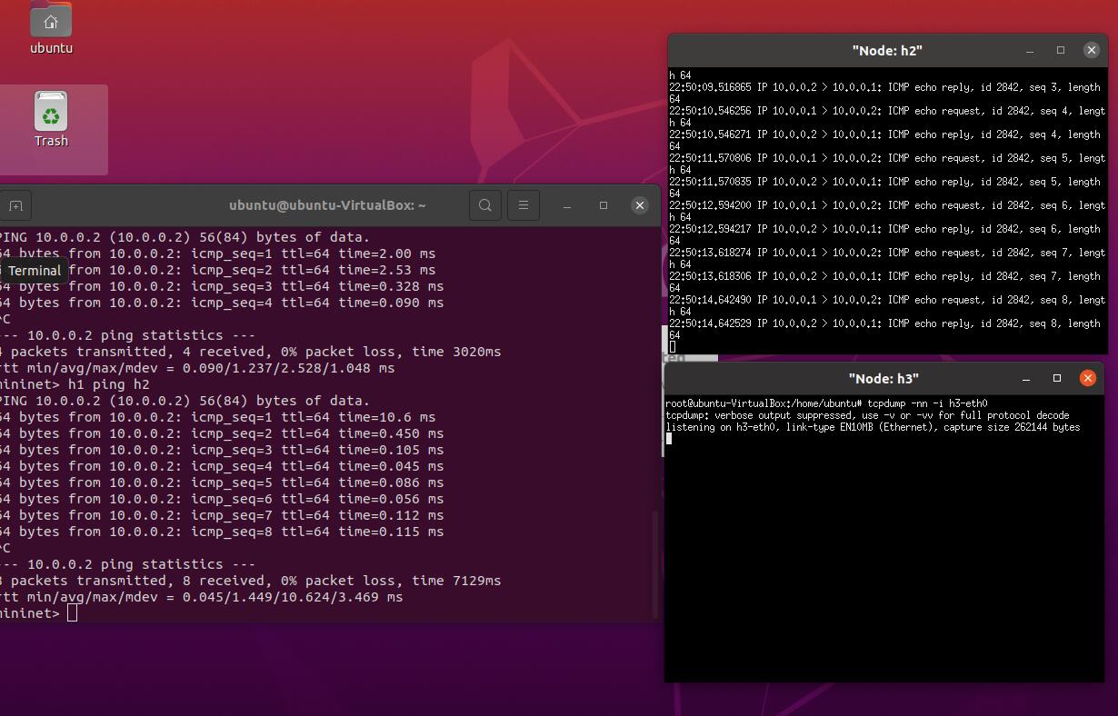Image resolution: width=1118 pixels, height=716 pixels.
Task: Minimize the Node: h2 window
Action: click(1030, 50)
